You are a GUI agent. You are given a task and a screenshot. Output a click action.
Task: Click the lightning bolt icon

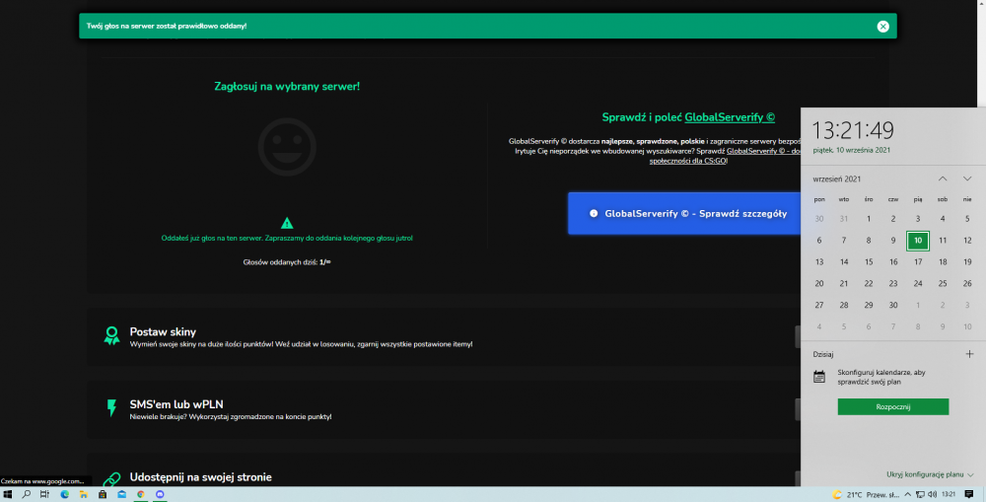pyautogui.click(x=112, y=408)
